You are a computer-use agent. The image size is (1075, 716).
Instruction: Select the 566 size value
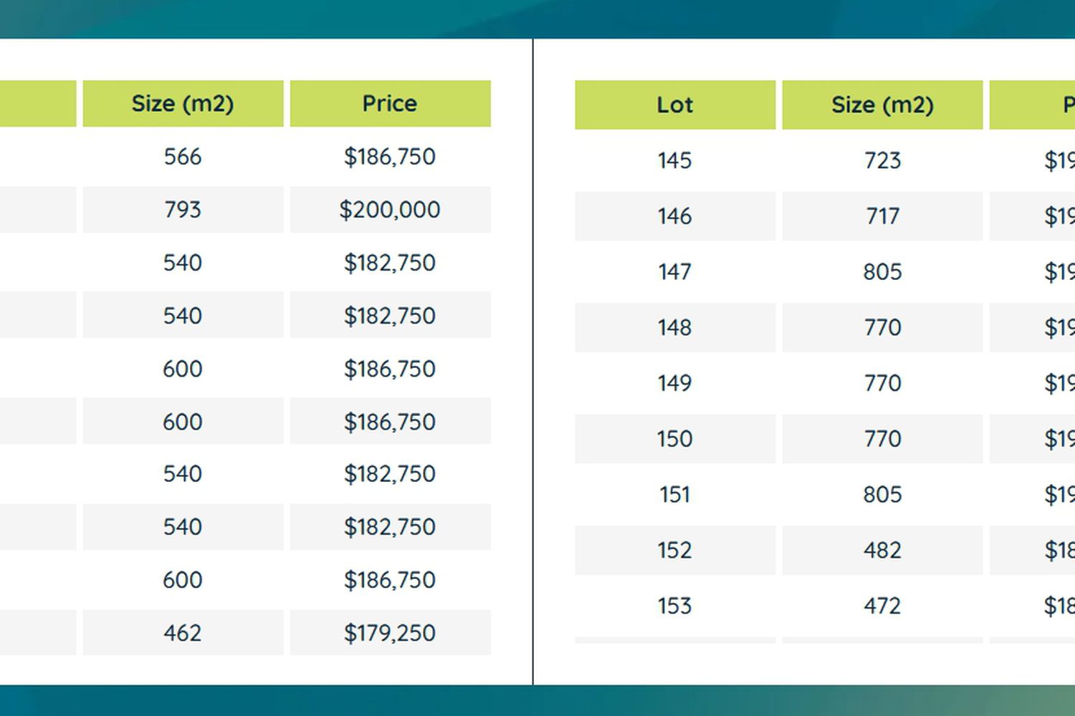pyautogui.click(x=183, y=157)
